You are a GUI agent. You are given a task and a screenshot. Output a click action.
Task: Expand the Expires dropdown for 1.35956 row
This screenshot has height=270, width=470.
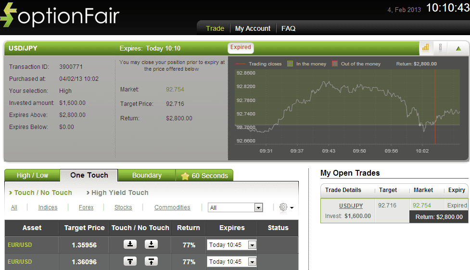(x=252, y=245)
